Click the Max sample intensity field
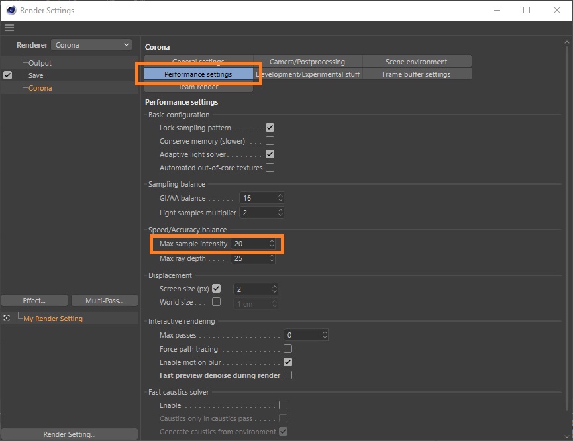Image resolution: width=573 pixels, height=441 pixels. tap(250, 244)
